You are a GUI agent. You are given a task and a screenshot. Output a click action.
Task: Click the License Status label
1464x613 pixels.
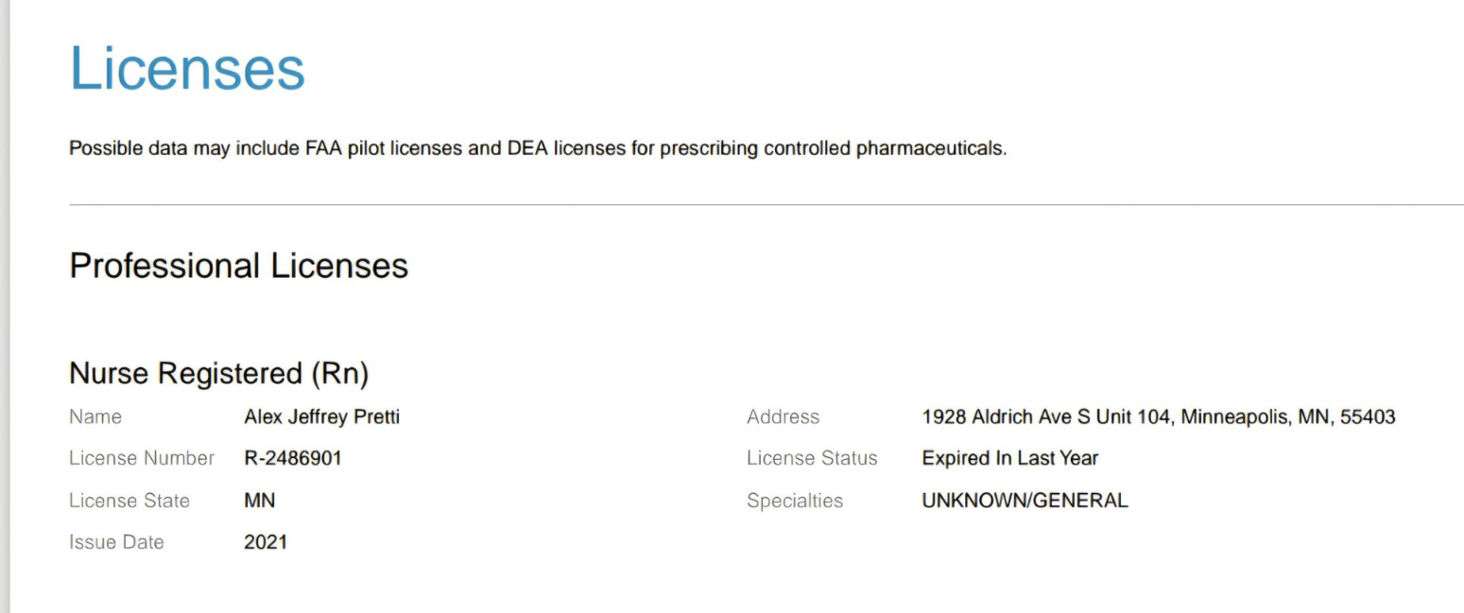click(x=812, y=459)
